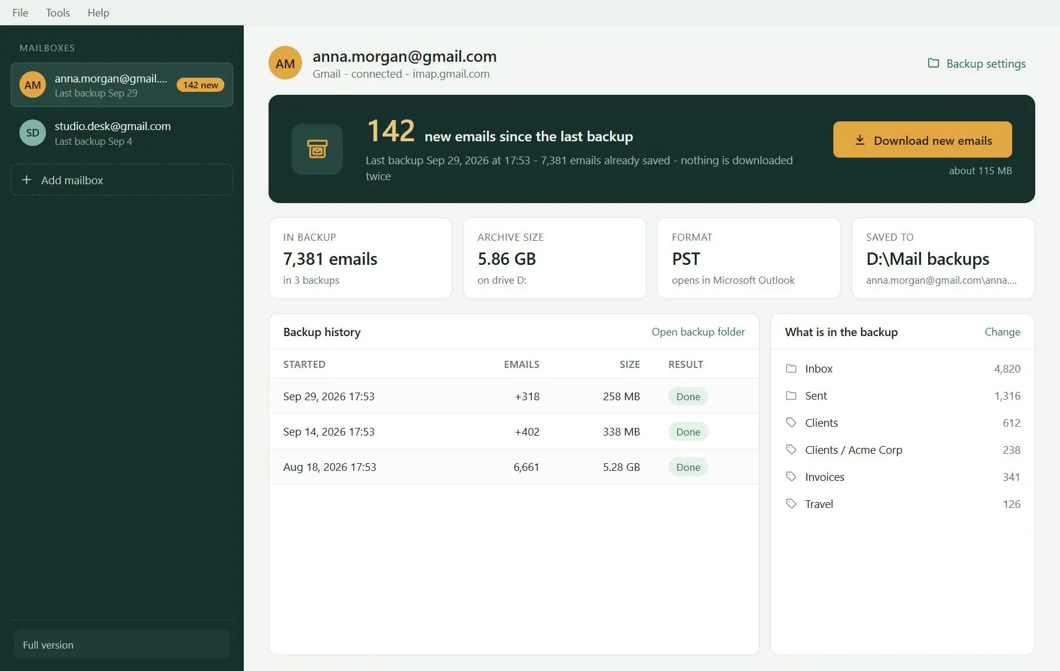
Task: Select the Sep 14, 2026 17:53 backup row
Action: (x=514, y=431)
